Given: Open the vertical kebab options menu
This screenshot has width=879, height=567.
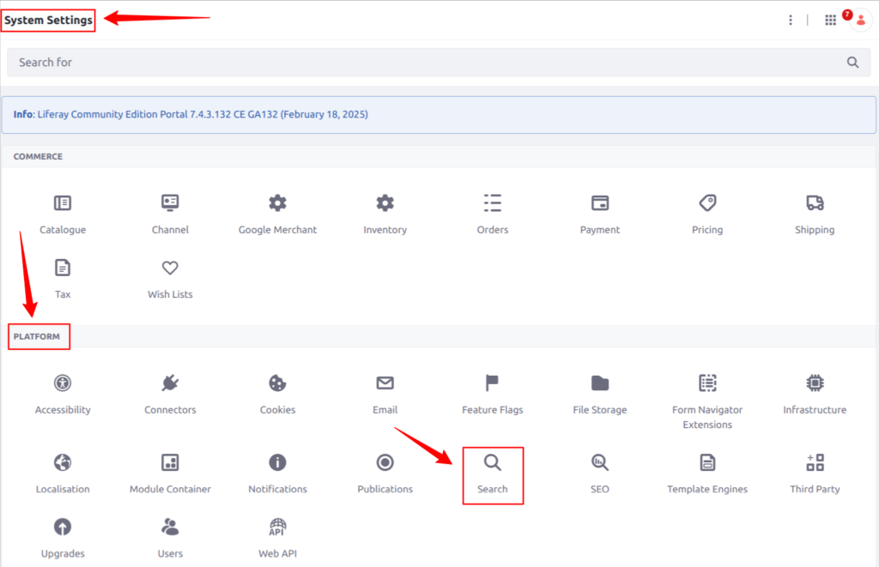Looking at the screenshot, I should (x=791, y=19).
